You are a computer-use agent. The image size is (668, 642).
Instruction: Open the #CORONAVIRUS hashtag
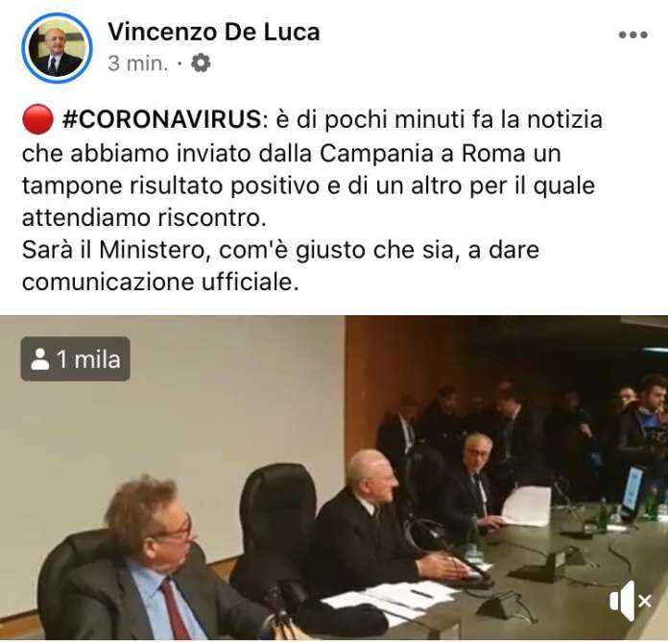pos(161,119)
